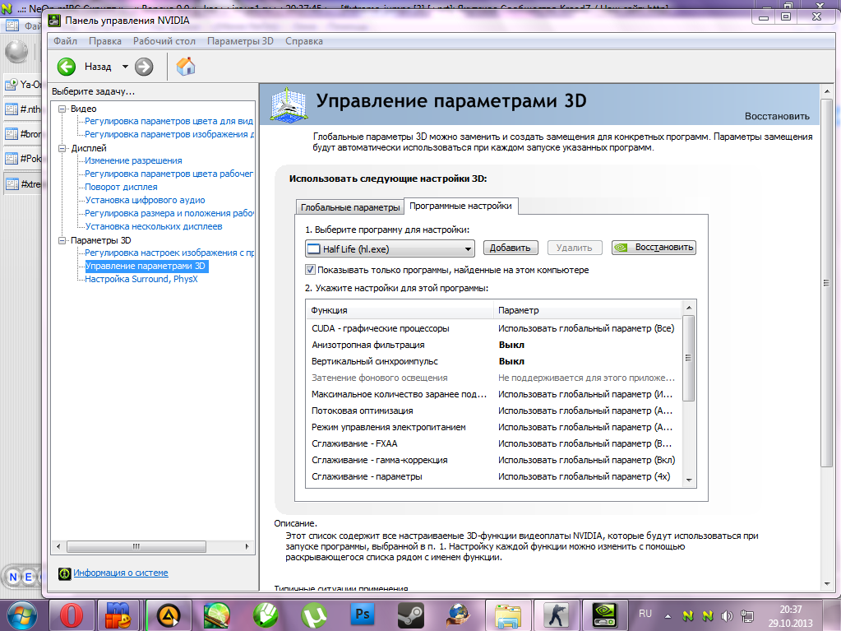Switch to Counter-Strike taskbar icon
This screenshot has width=841, height=631.
click(557, 615)
